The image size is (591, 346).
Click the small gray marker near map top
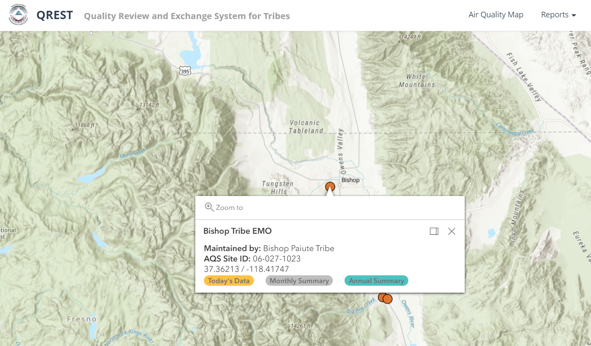click(x=91, y=33)
